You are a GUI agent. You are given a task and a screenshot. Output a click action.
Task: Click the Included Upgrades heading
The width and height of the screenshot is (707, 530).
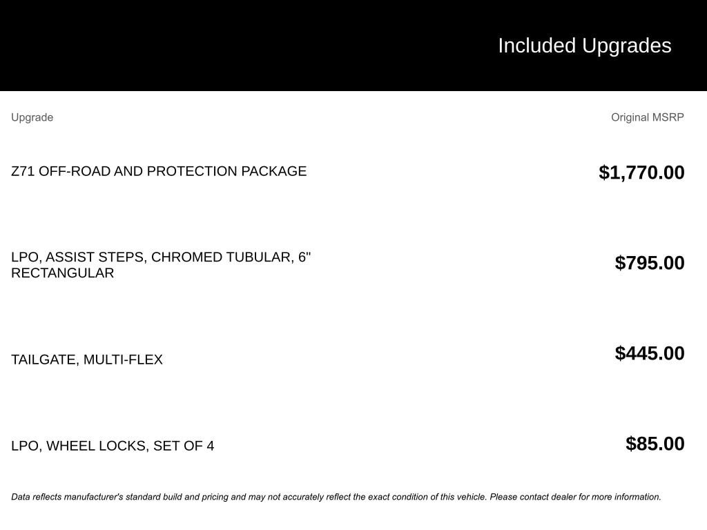pos(584,46)
